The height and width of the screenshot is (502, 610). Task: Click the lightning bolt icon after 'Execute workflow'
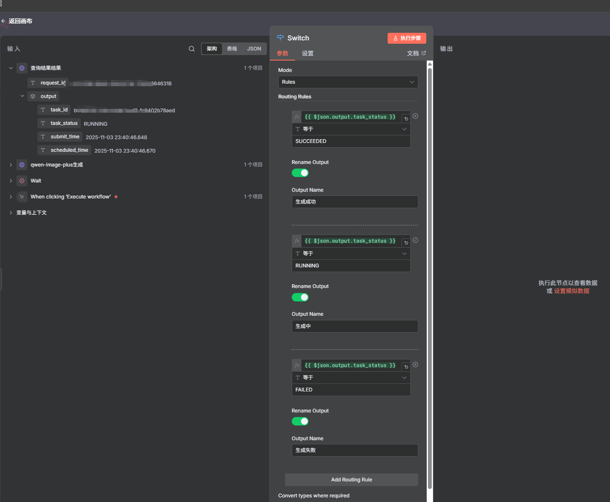116,197
